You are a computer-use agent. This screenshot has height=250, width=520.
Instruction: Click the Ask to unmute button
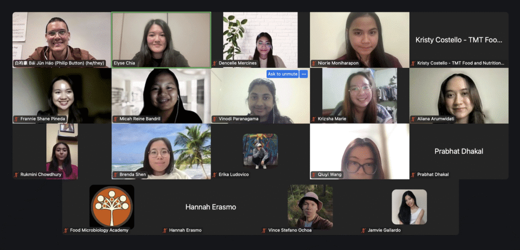click(282, 74)
